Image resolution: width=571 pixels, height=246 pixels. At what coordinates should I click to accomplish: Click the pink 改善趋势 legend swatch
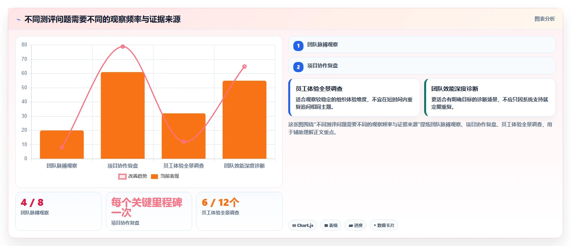tap(122, 176)
